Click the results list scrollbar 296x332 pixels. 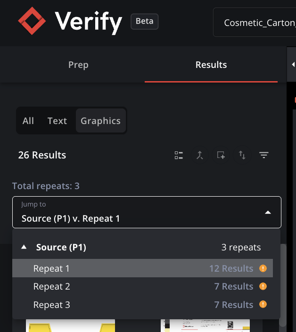coord(282,286)
